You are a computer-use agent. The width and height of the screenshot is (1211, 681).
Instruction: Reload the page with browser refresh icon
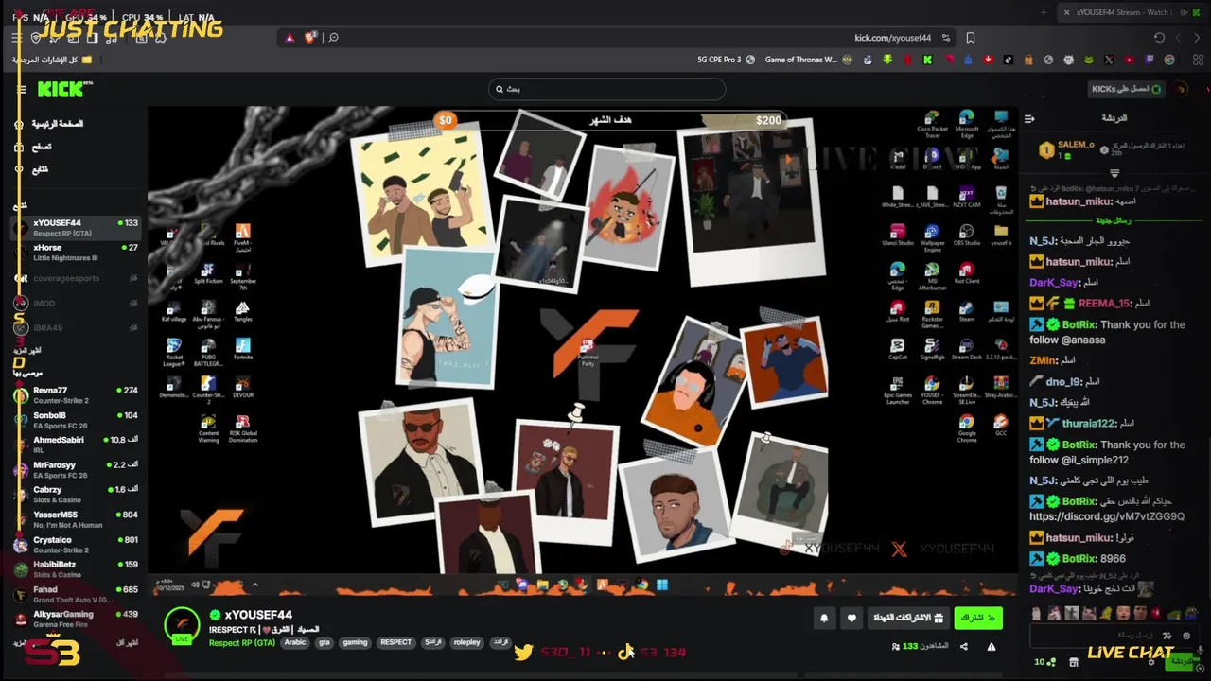[x=1159, y=38]
